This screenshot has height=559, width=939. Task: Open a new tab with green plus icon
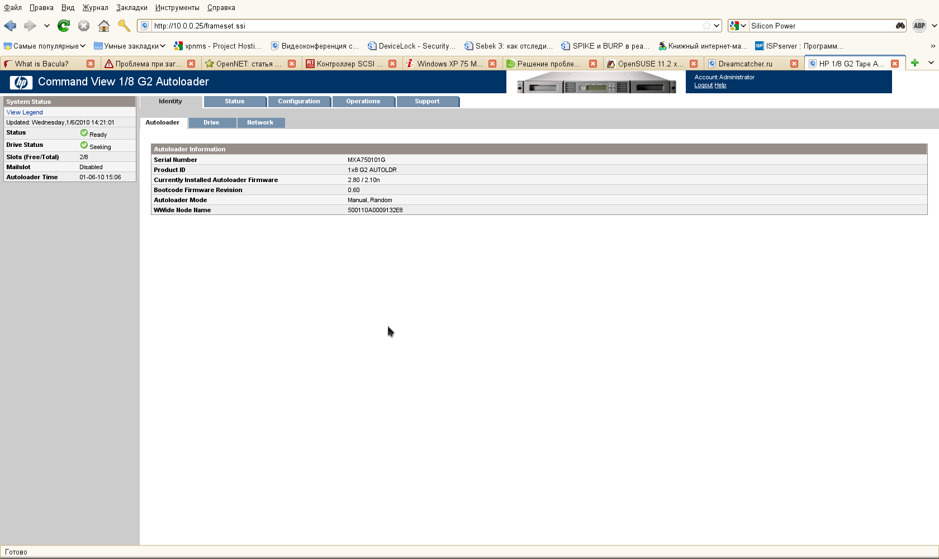point(914,63)
